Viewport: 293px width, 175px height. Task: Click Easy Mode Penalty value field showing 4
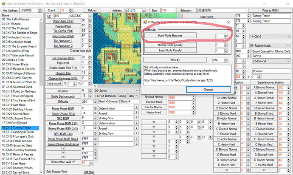pos(220,51)
